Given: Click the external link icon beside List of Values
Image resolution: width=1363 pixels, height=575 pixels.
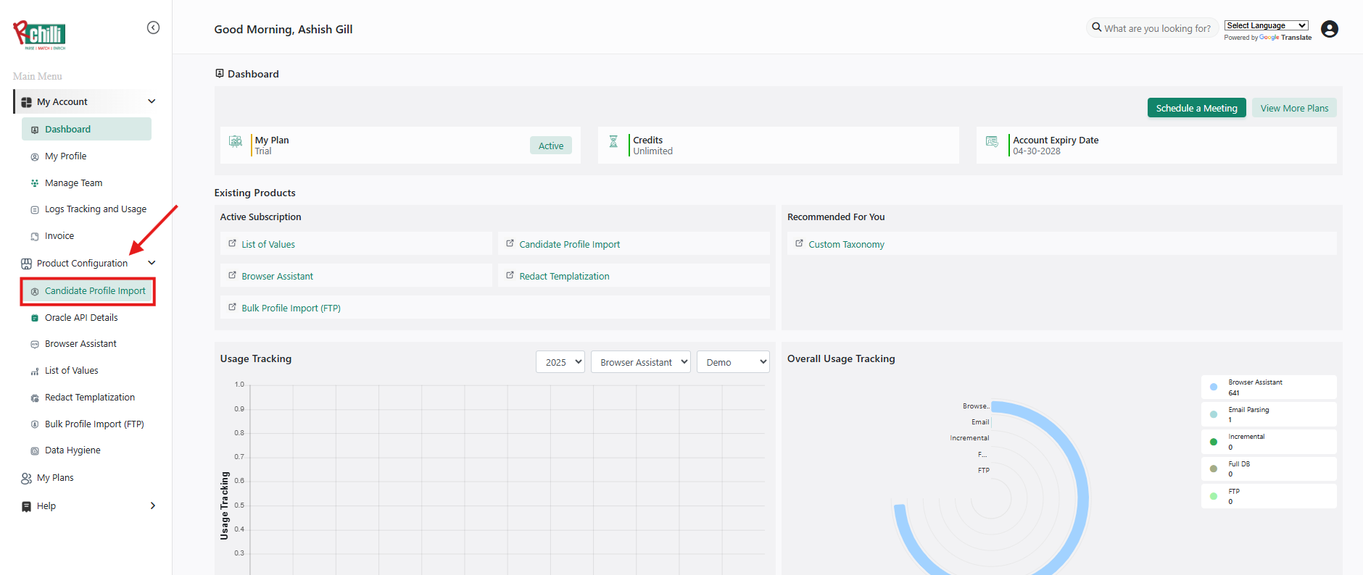Looking at the screenshot, I should click(232, 244).
